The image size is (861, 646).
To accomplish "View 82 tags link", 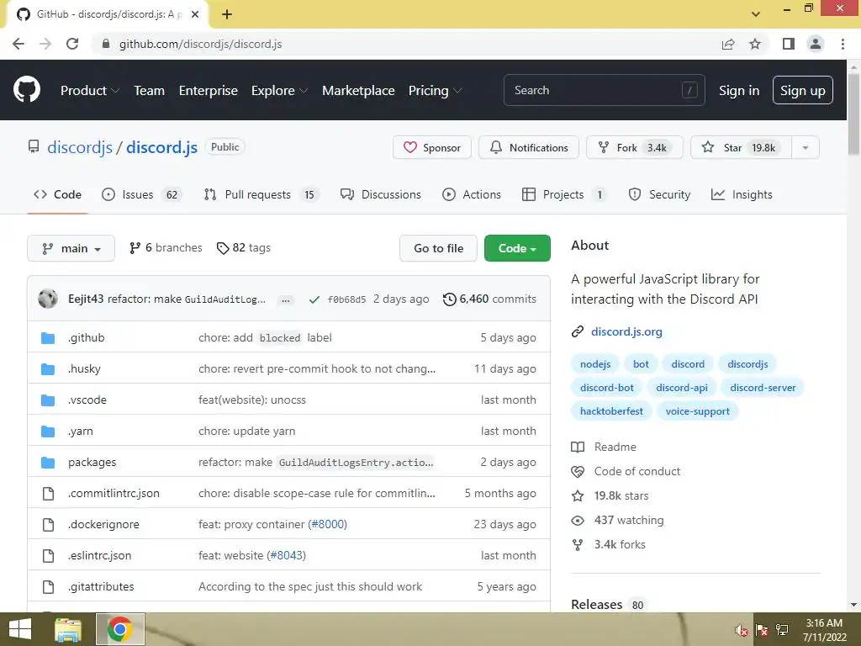I will 244,248.
